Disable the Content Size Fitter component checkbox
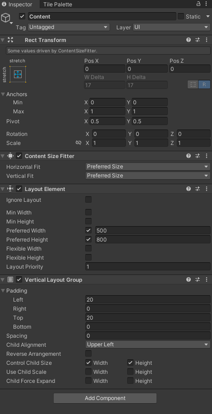Image resolution: width=212 pixels, height=414 pixels. [x=19, y=156]
